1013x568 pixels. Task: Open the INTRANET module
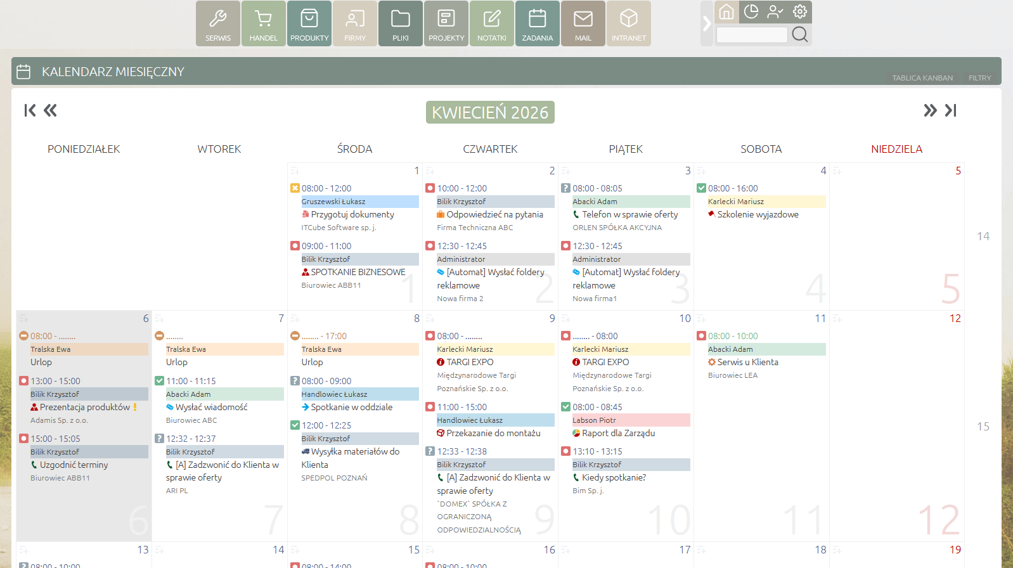(x=629, y=23)
